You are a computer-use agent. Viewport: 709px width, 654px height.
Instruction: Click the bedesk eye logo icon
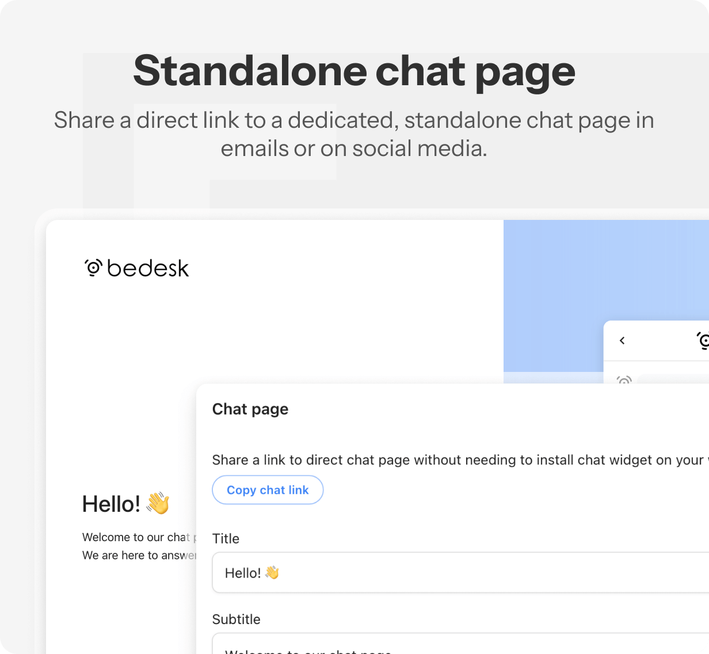[94, 268]
